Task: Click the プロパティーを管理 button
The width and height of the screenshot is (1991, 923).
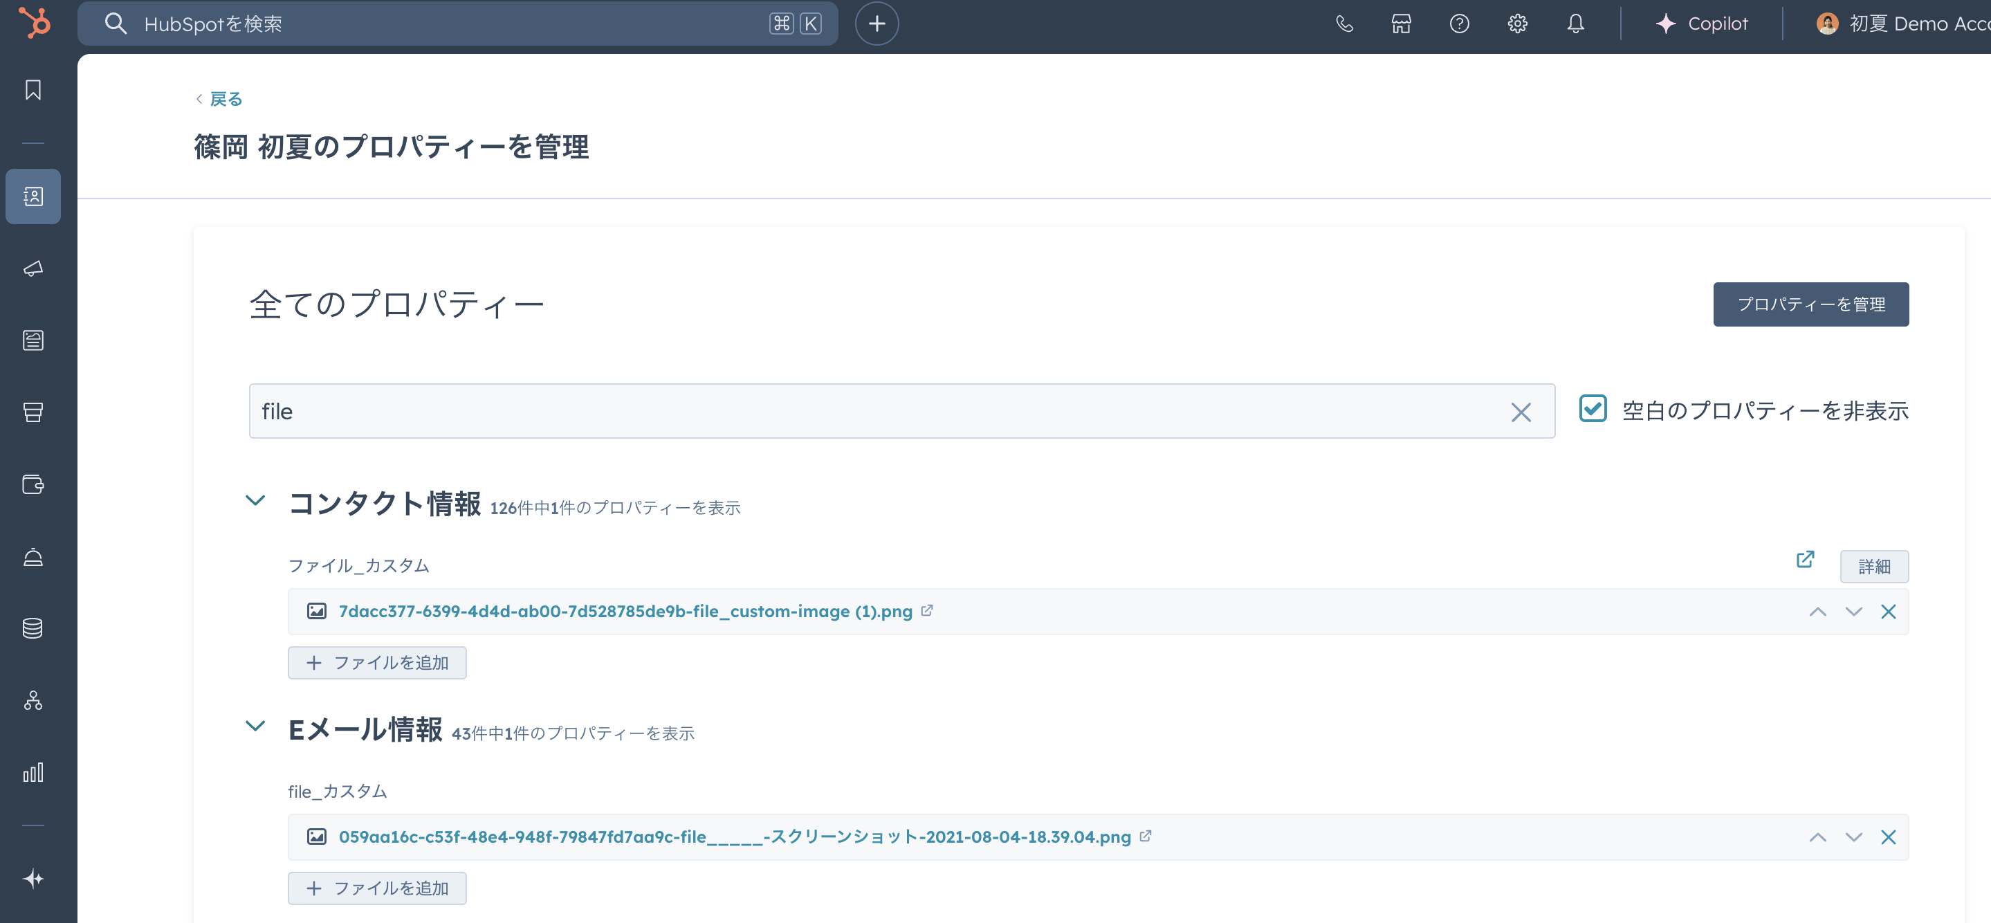Action: coord(1810,304)
